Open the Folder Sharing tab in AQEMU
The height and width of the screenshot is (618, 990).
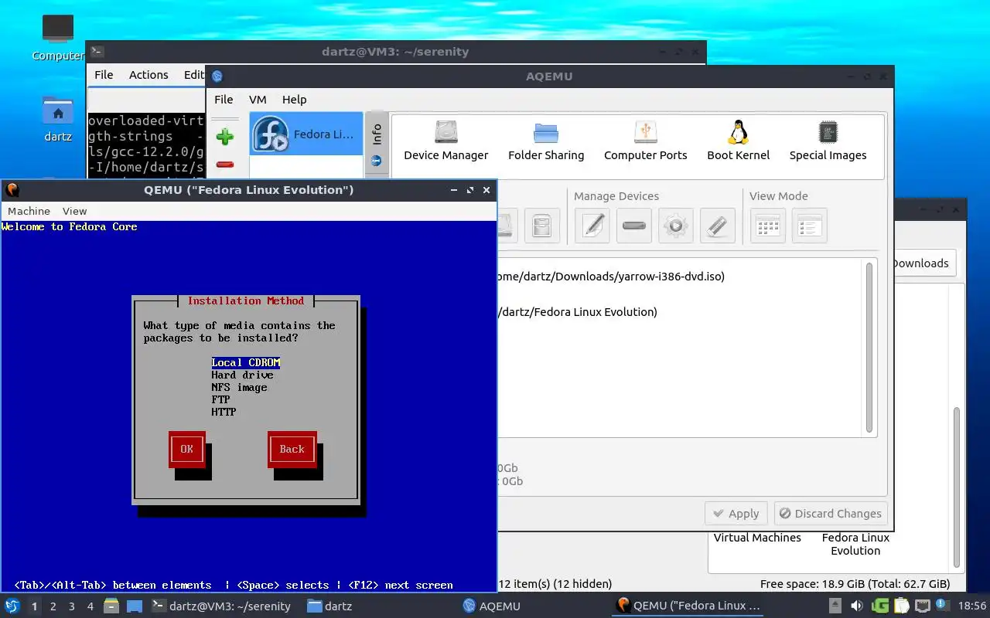click(546, 141)
